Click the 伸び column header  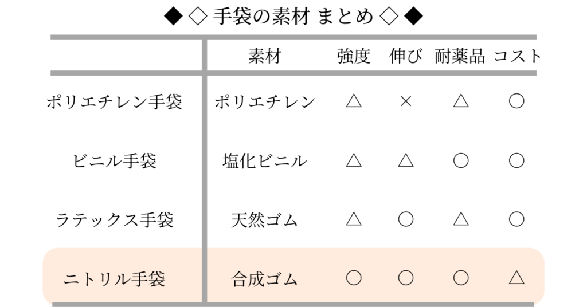[406, 56]
